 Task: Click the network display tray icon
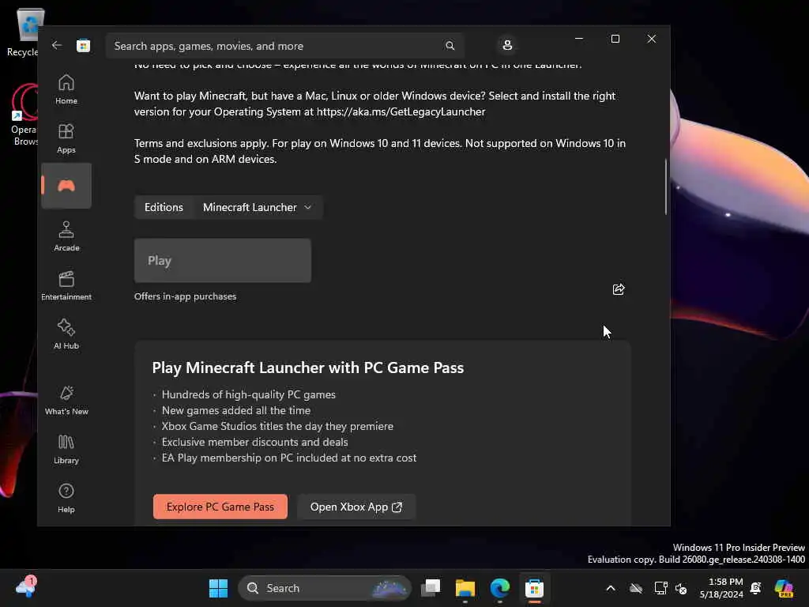point(660,588)
